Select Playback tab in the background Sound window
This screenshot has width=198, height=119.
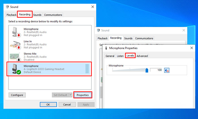(x=102, y=38)
